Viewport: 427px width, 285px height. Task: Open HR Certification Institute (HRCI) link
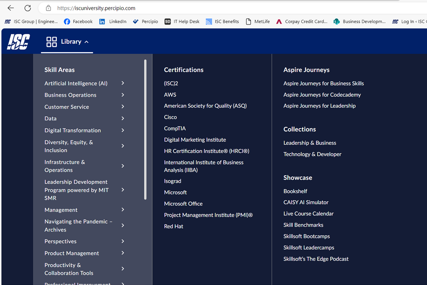207,151
